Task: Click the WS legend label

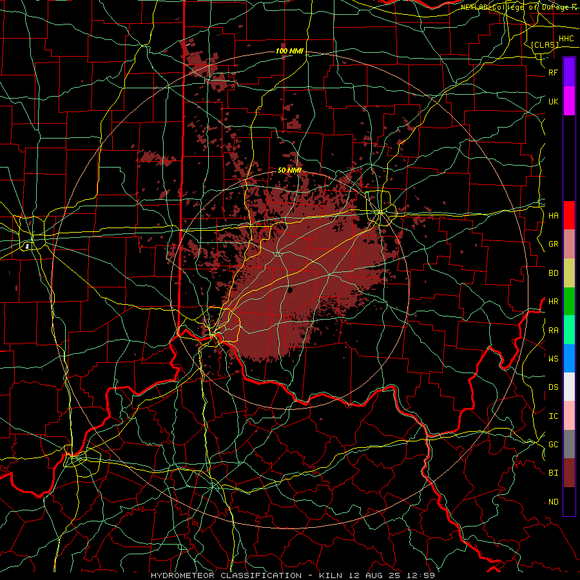Action: tap(553, 358)
